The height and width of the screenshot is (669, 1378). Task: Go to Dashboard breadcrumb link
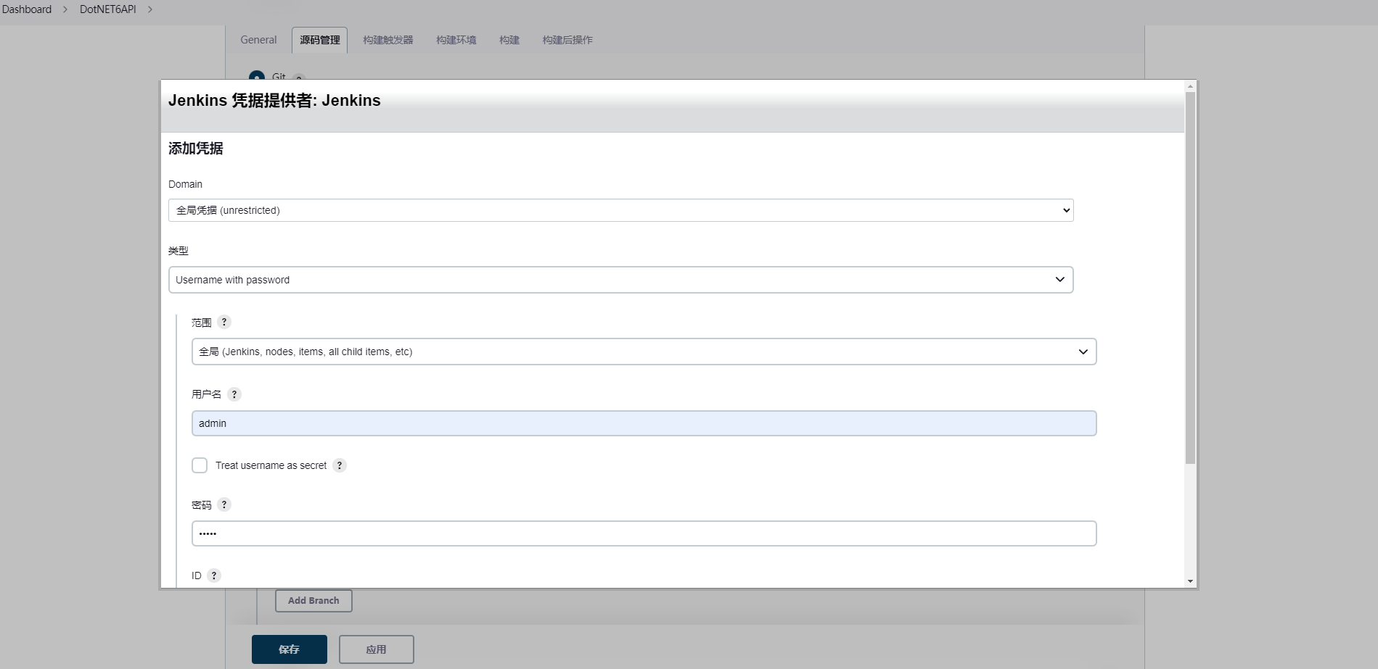[x=27, y=9]
